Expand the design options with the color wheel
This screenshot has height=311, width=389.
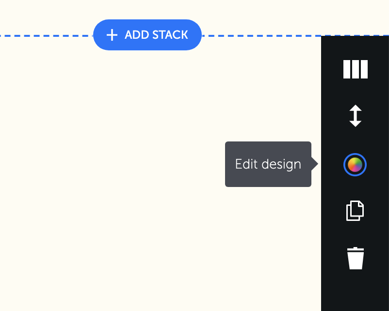[355, 164]
